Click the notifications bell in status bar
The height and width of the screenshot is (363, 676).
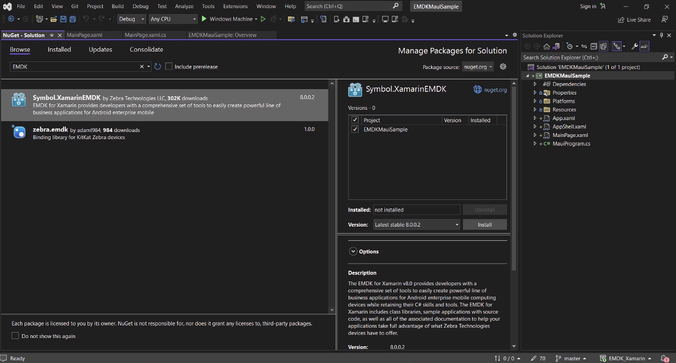(x=664, y=358)
